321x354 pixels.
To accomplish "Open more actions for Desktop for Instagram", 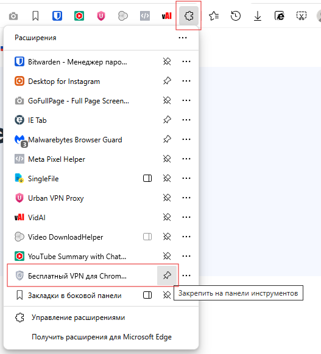I will tap(186, 81).
